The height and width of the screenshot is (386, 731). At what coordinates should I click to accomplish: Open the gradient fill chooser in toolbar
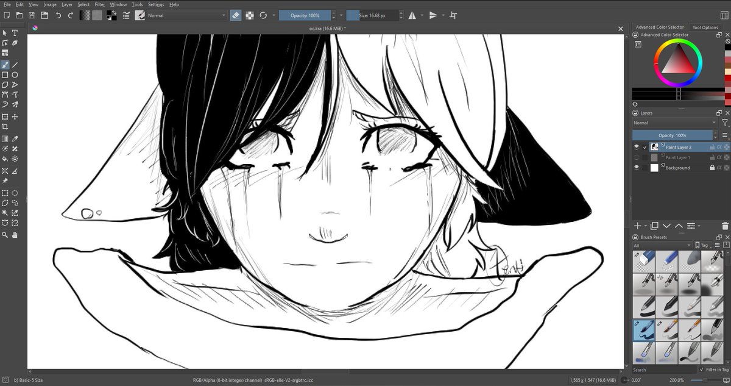[85, 15]
